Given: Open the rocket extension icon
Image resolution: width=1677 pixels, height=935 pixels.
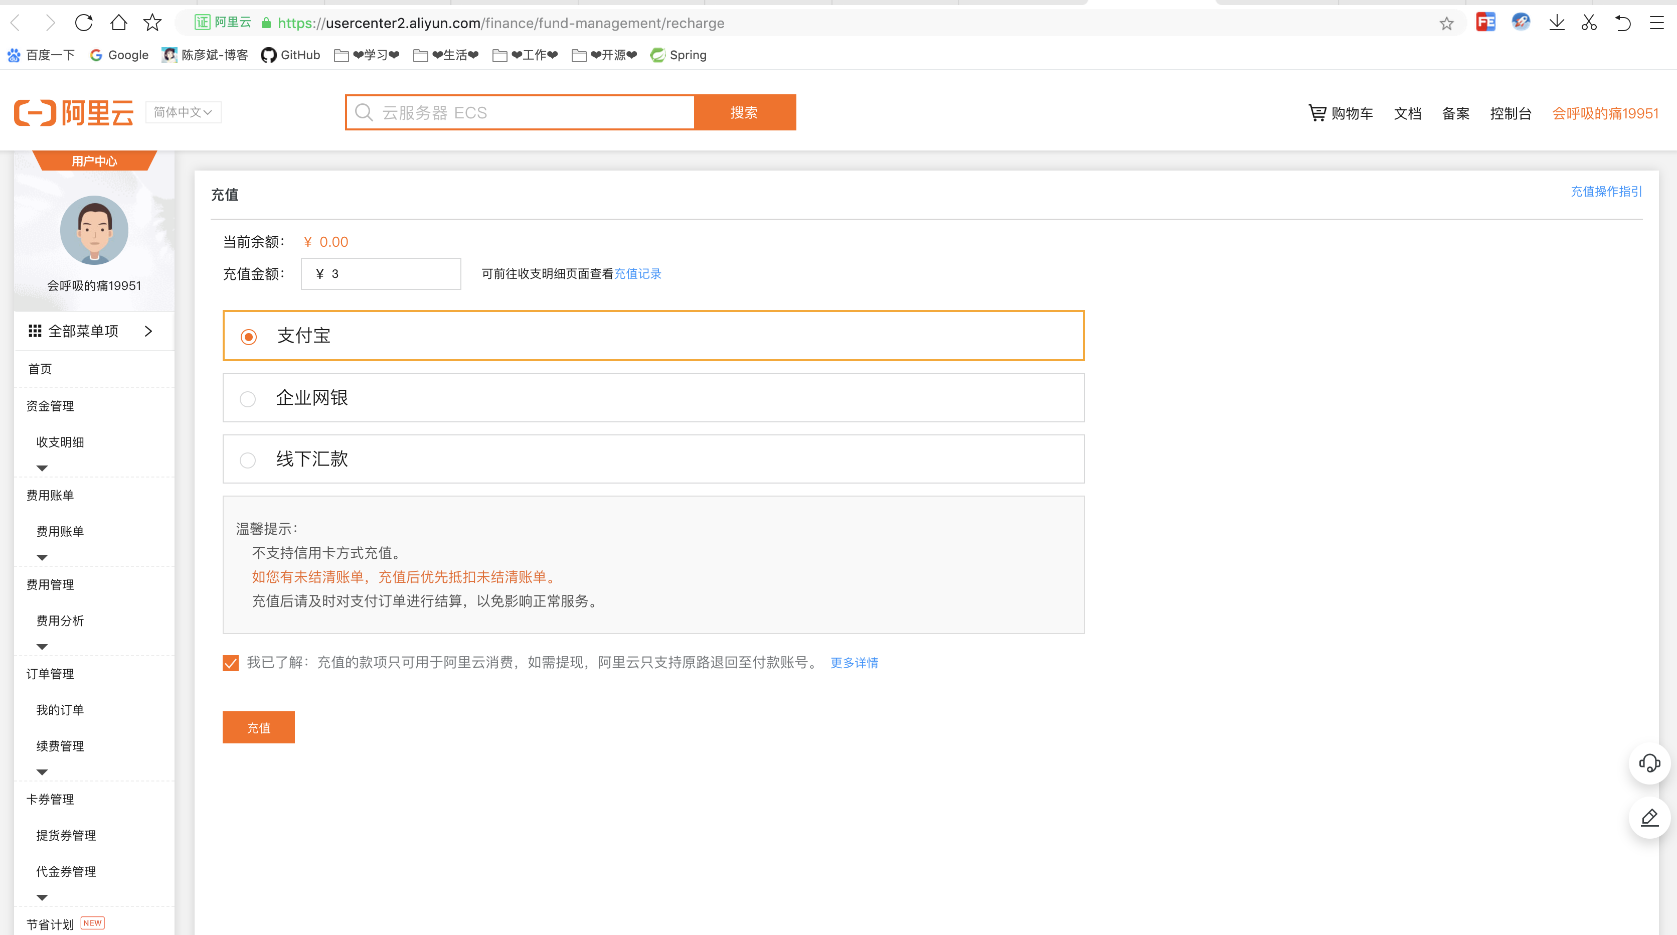Looking at the screenshot, I should tap(1521, 22).
